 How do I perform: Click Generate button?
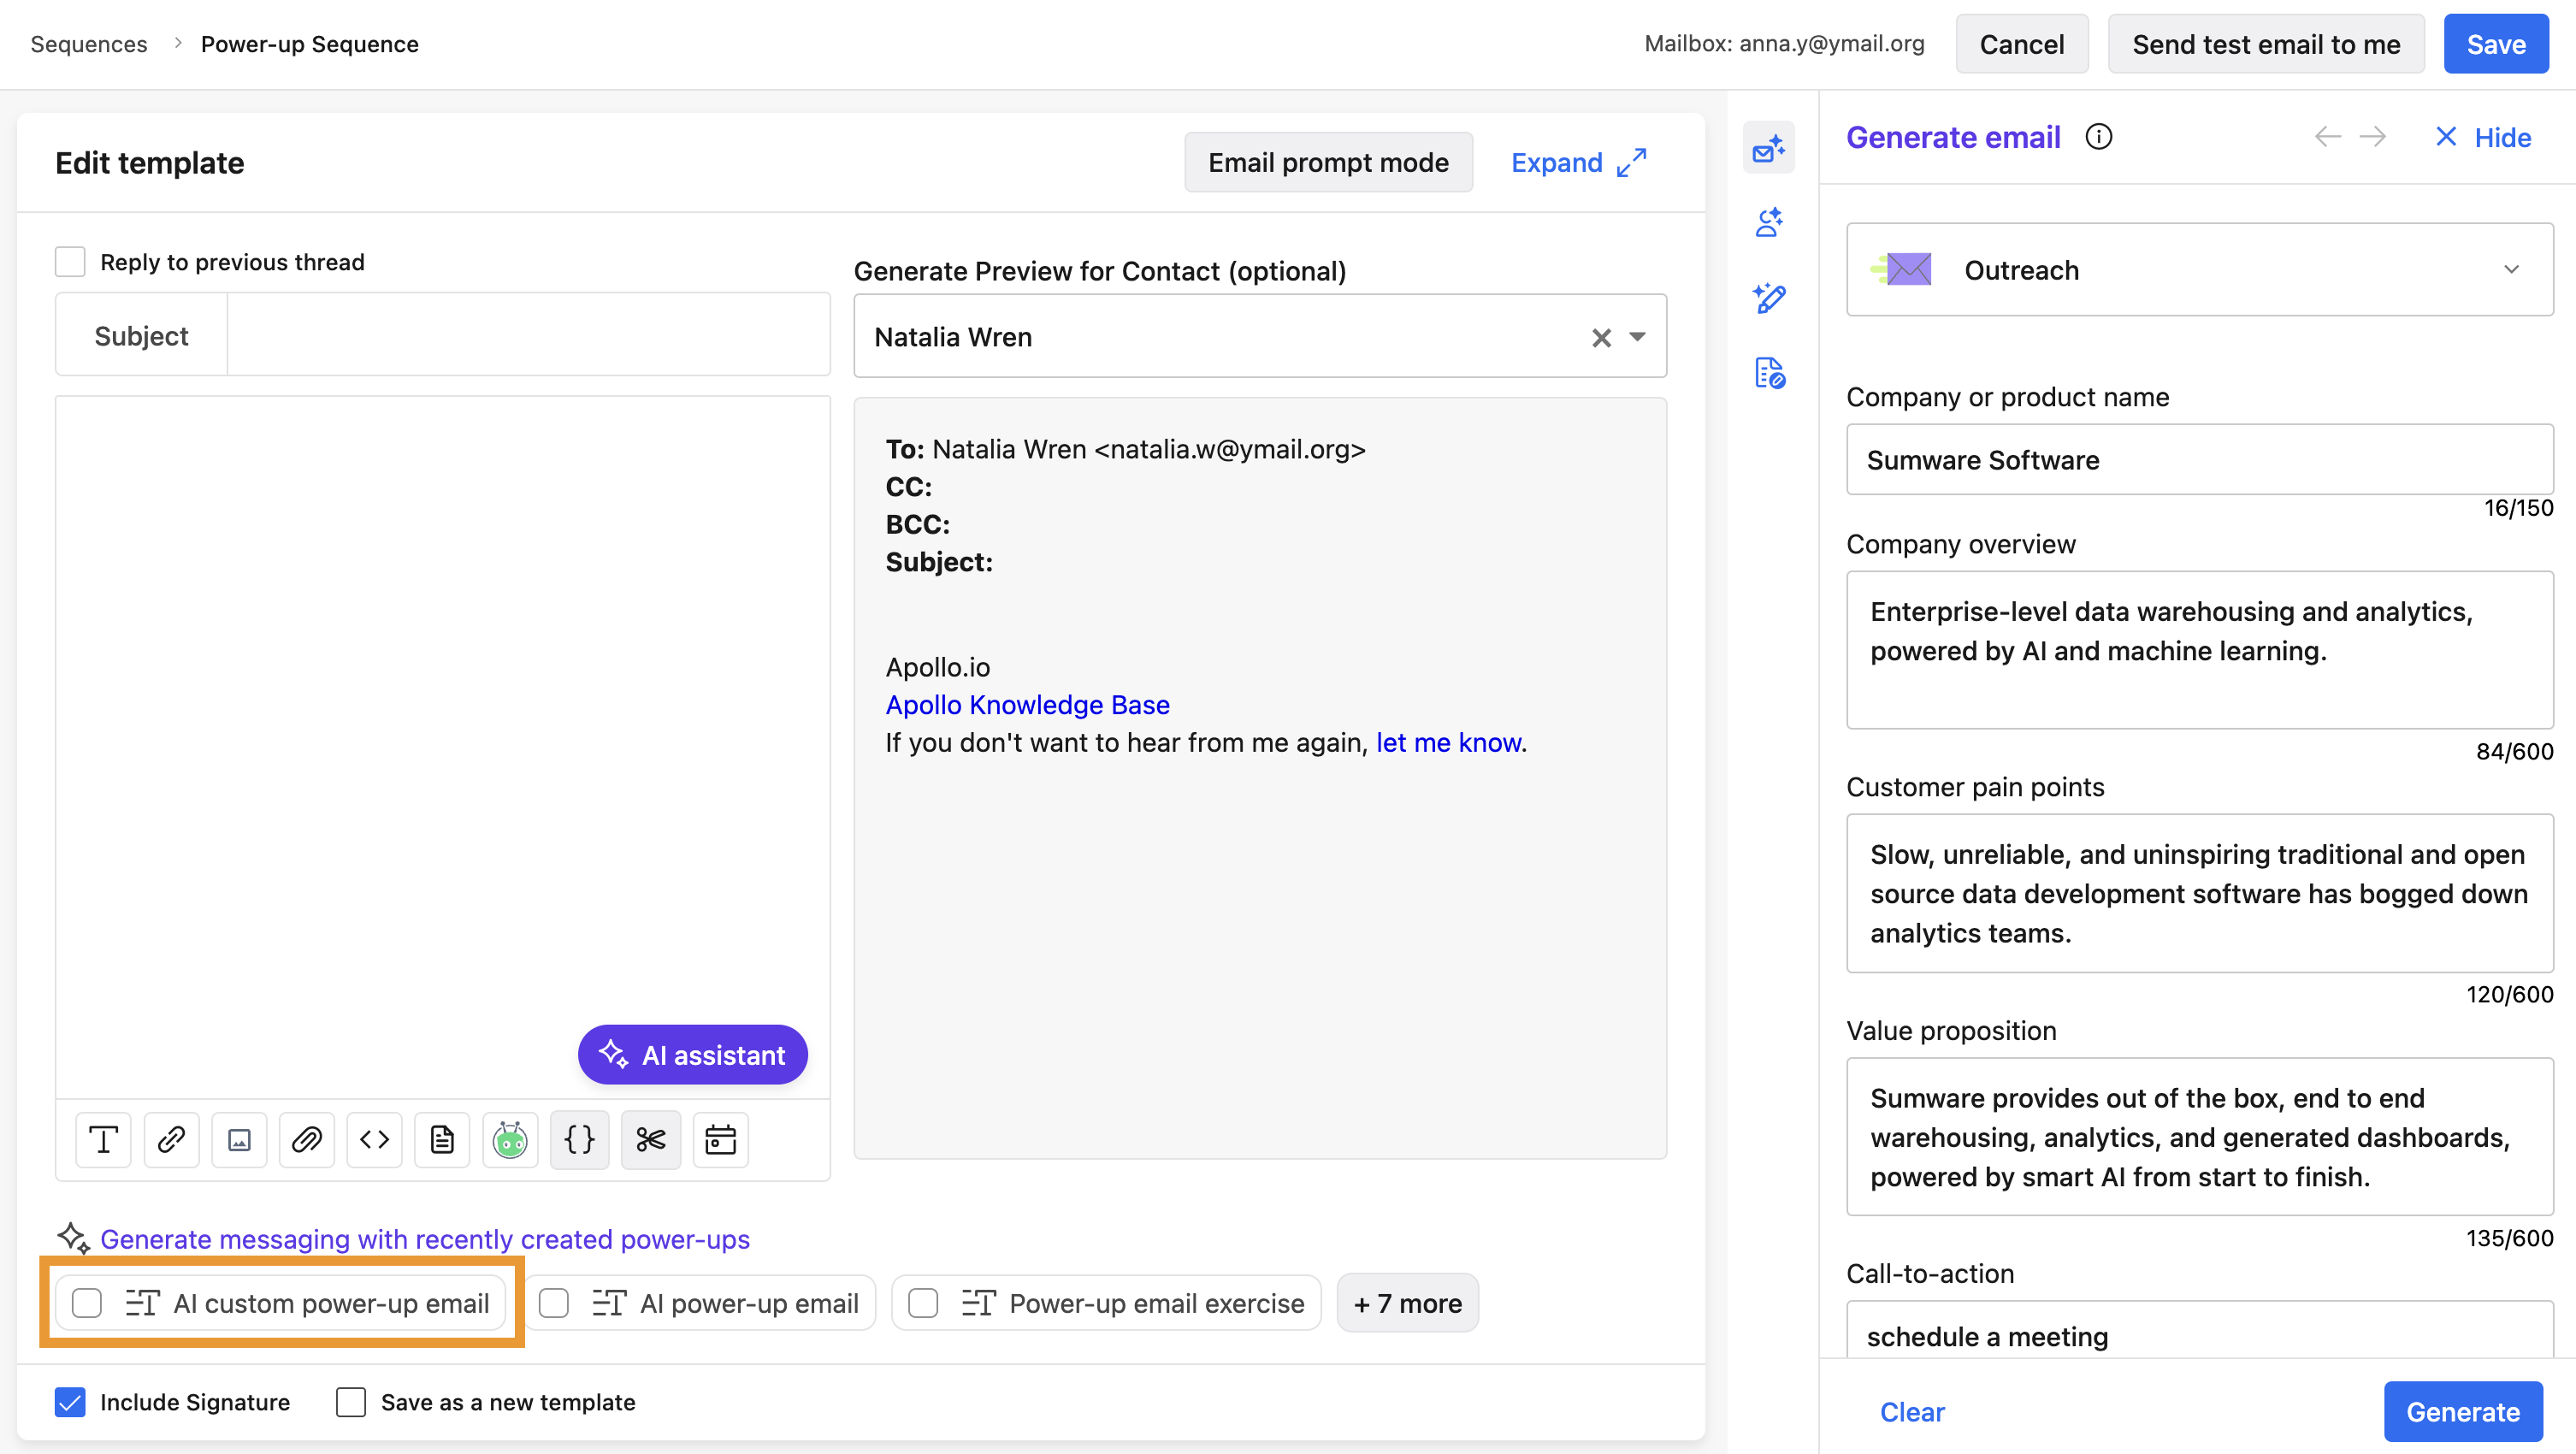2462,1411
